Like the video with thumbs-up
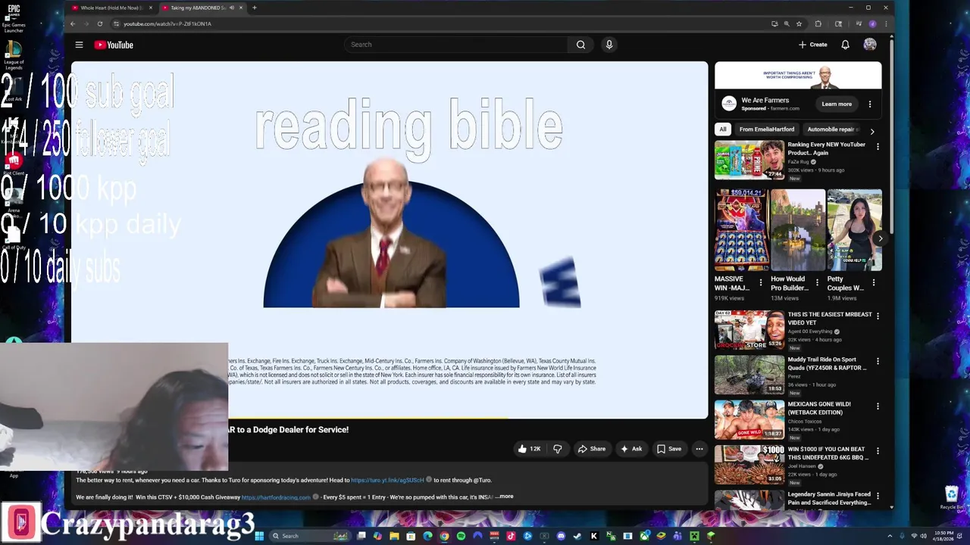This screenshot has height=545, width=970. click(x=529, y=449)
